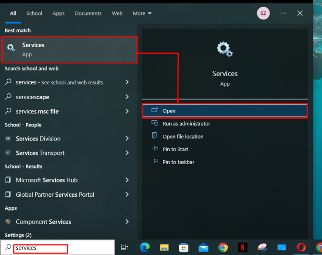Expand the servicescape suggestion arrow
The height and width of the screenshot is (255, 322).
[x=127, y=97]
